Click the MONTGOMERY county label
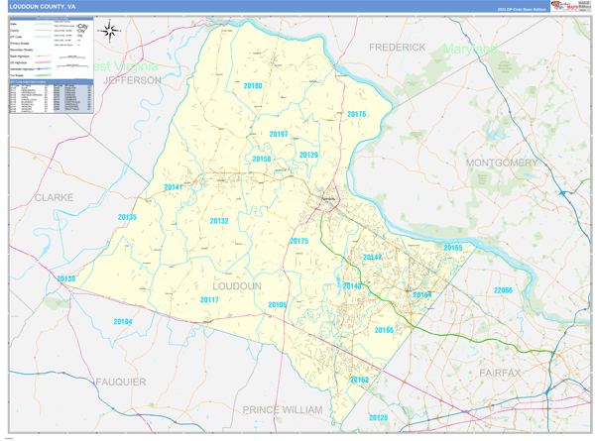Image resolution: width=595 pixels, height=441 pixels. click(501, 163)
